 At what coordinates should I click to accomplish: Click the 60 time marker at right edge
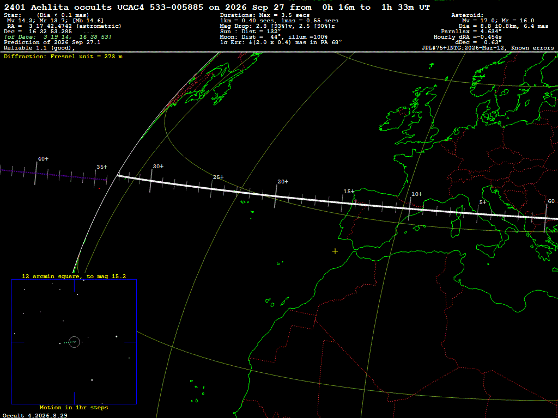(x=551, y=201)
